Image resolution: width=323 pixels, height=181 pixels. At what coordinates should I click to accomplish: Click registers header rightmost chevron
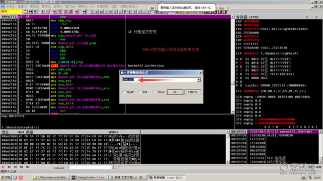coord(317,17)
